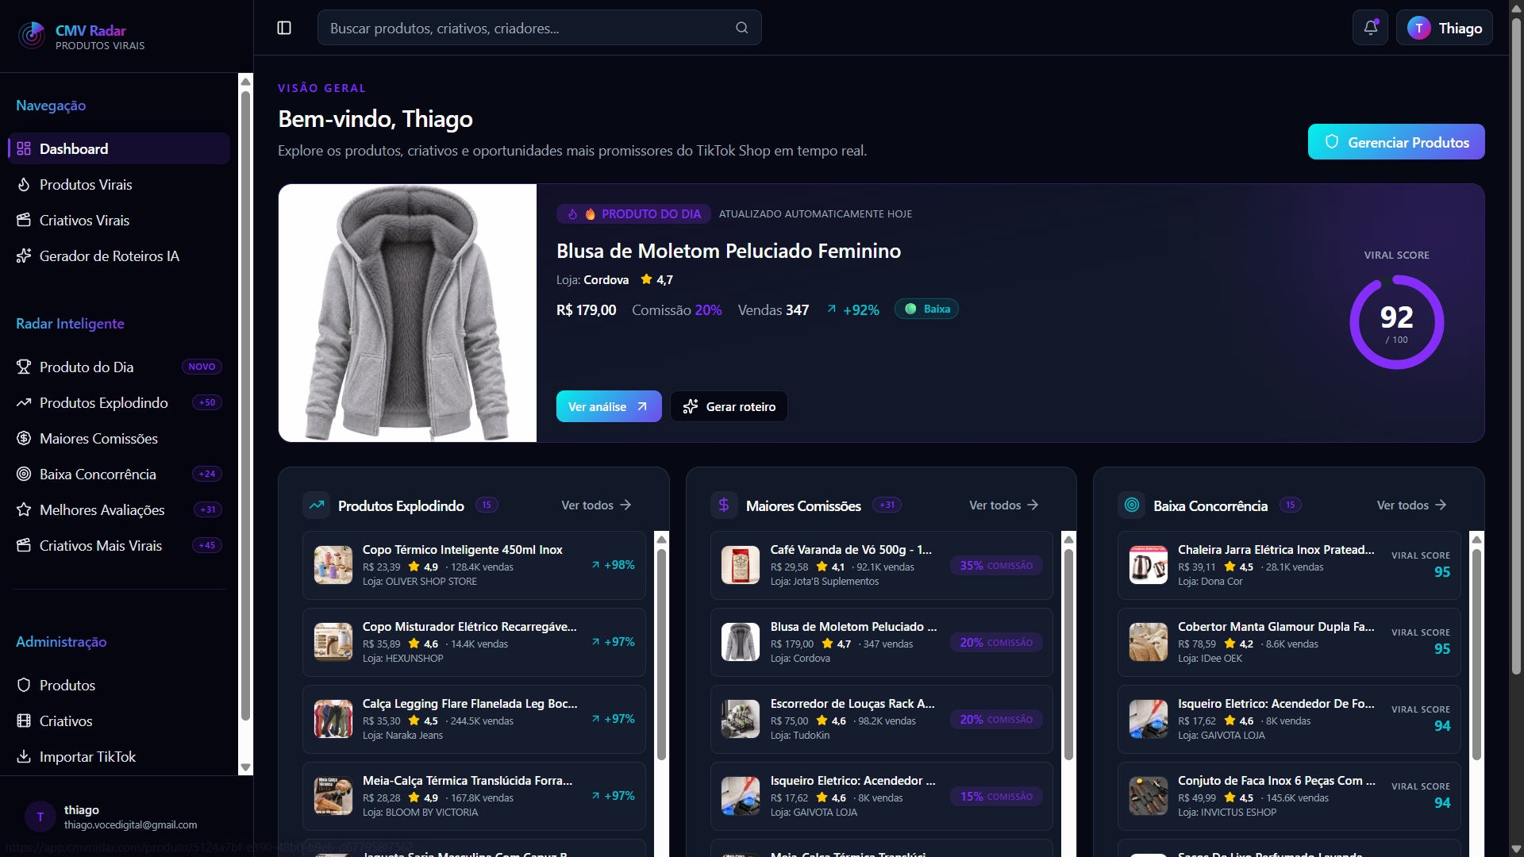Click the Thiago avatar in top bar

tap(1419, 28)
